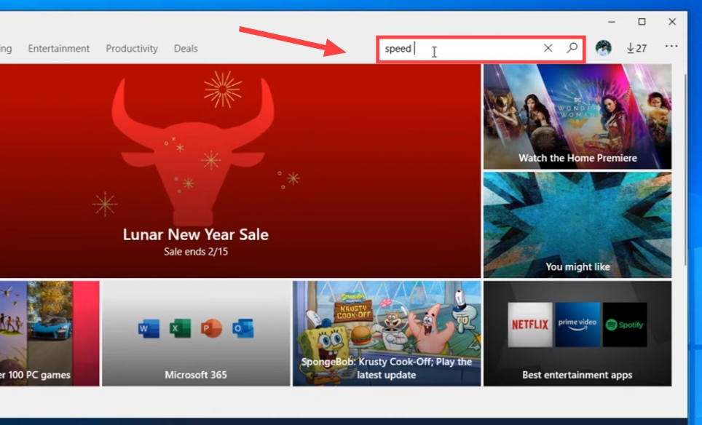The width and height of the screenshot is (702, 425).
Task: Clear the search box text
Action: 548,48
